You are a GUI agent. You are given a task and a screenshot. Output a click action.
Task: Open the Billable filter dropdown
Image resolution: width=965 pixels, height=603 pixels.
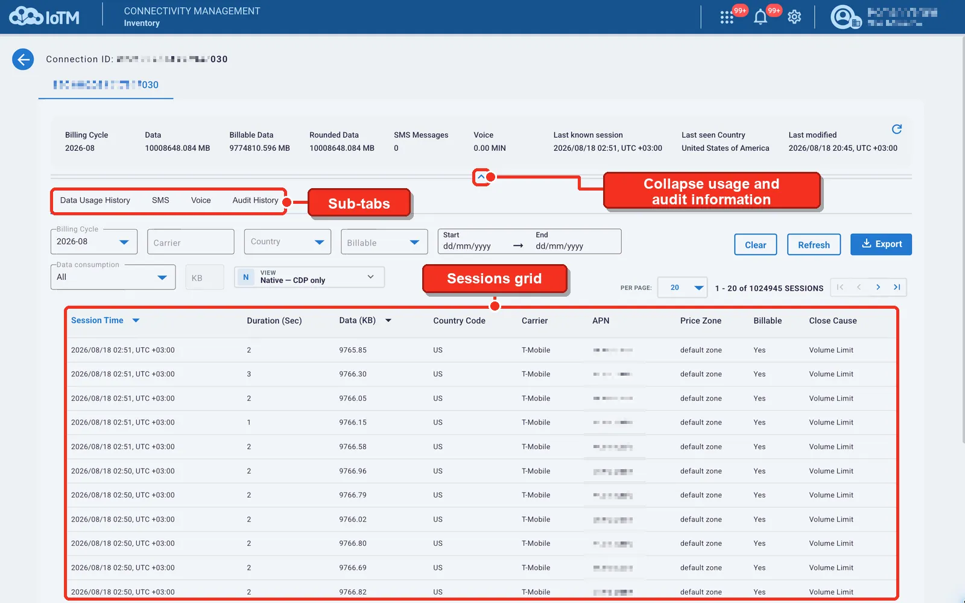(x=384, y=242)
